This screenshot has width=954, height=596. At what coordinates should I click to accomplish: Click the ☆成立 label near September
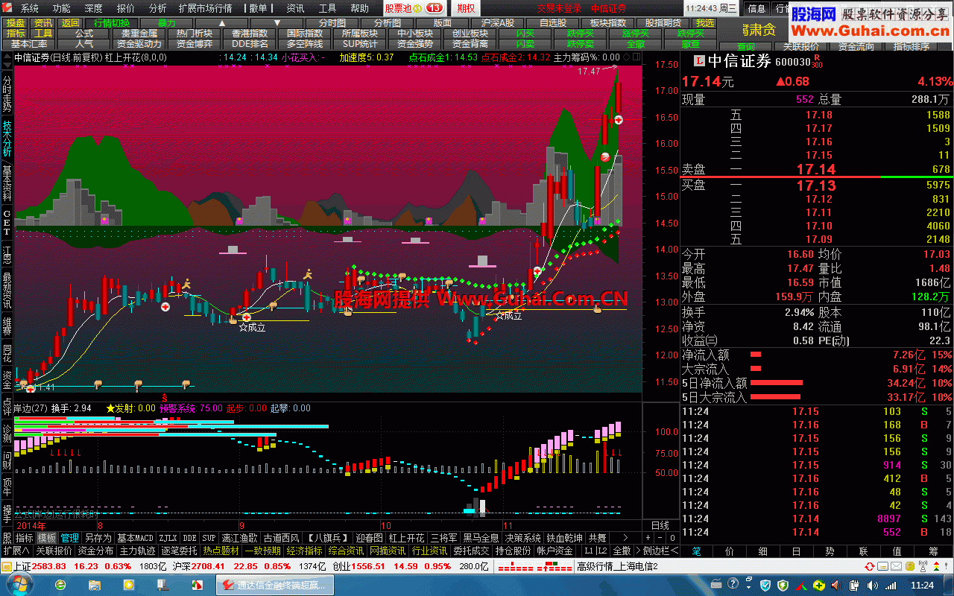pyautogui.click(x=252, y=326)
